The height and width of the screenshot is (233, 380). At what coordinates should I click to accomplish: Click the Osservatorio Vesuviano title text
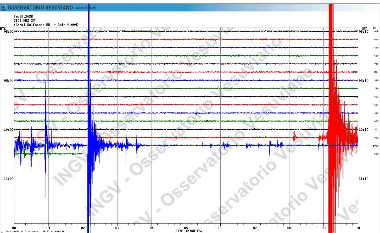click(x=40, y=7)
